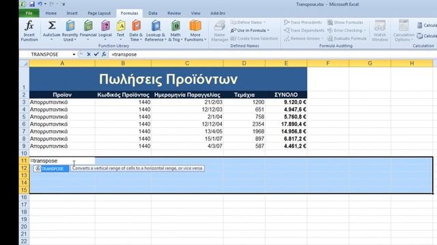
Task: Open More Functions menu
Action: coord(195,31)
